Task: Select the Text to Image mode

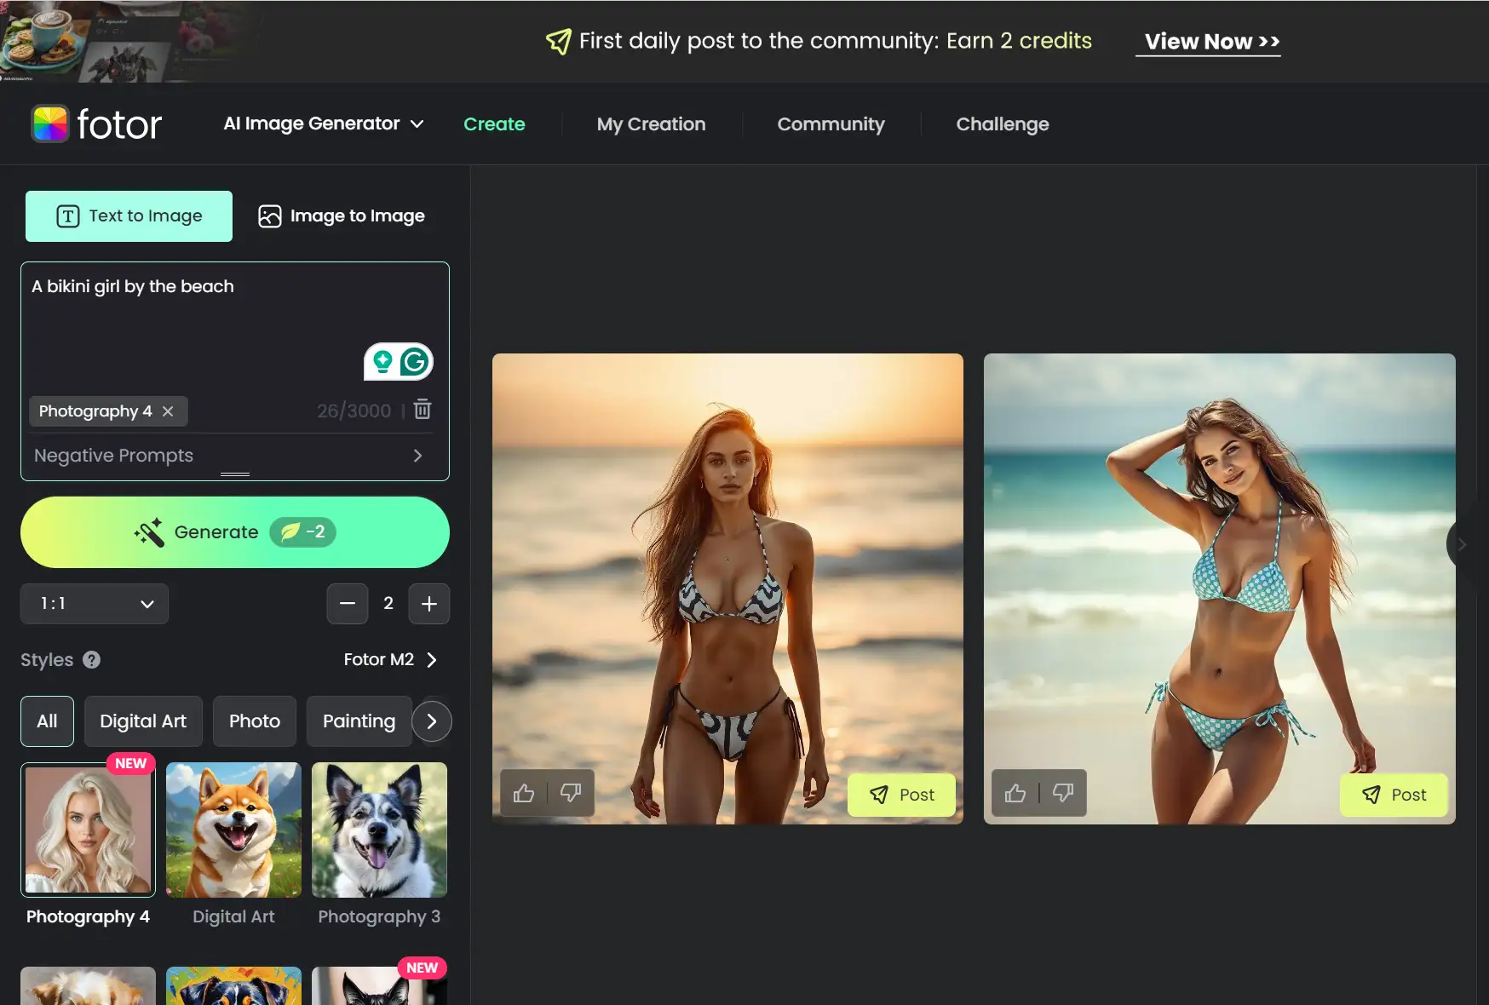Action: pos(129,216)
